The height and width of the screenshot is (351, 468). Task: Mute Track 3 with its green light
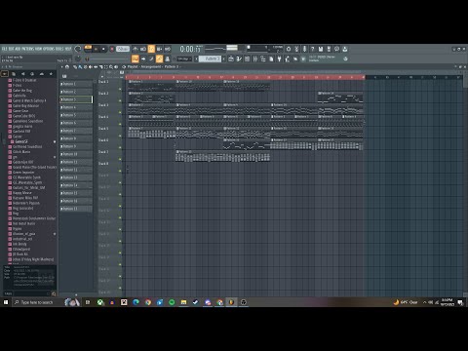pyautogui.click(x=120, y=112)
